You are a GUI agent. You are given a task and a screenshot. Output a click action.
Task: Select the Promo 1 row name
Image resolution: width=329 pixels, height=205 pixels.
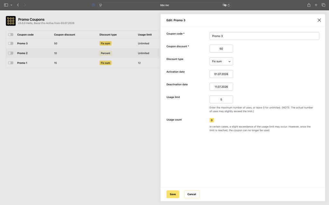coord(22,63)
